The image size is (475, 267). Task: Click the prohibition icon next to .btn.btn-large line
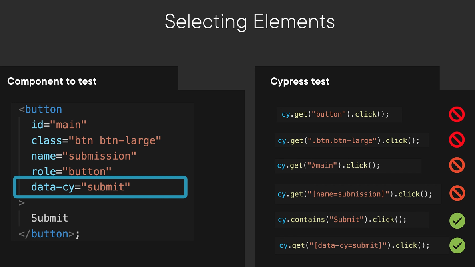click(457, 140)
